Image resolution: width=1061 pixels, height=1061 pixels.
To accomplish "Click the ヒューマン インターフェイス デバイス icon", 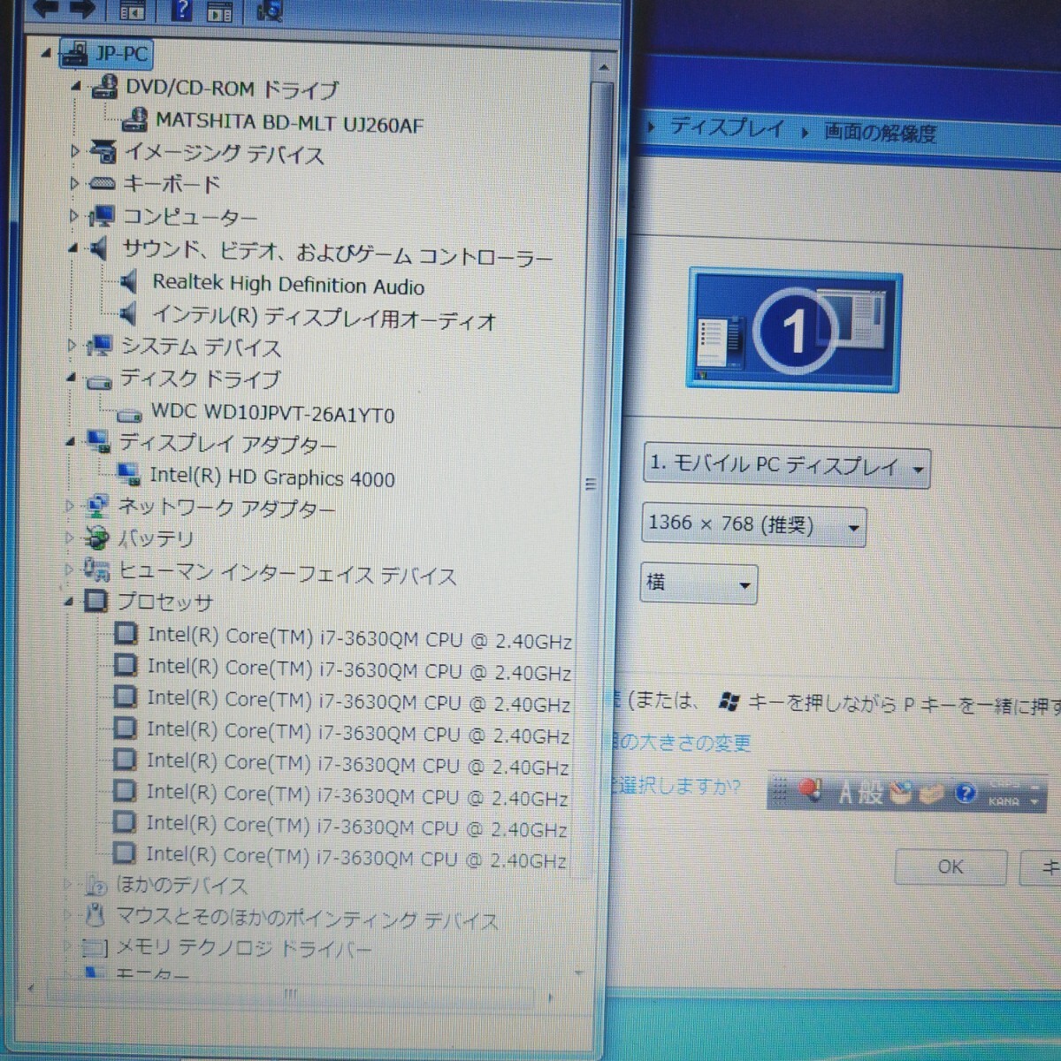I will tap(95, 569).
